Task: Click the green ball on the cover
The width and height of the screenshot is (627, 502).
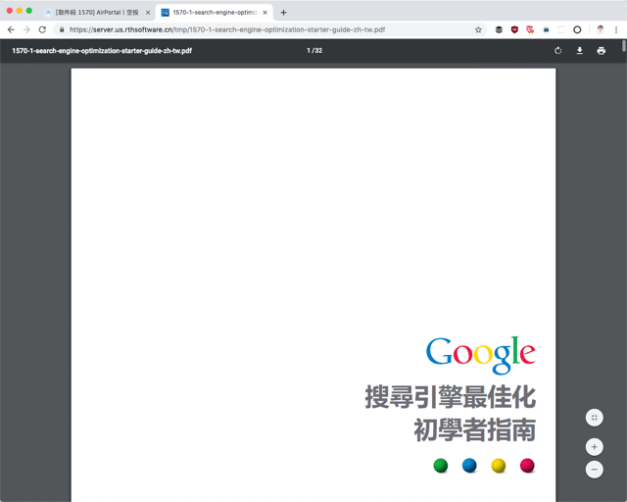Action: 441,465
